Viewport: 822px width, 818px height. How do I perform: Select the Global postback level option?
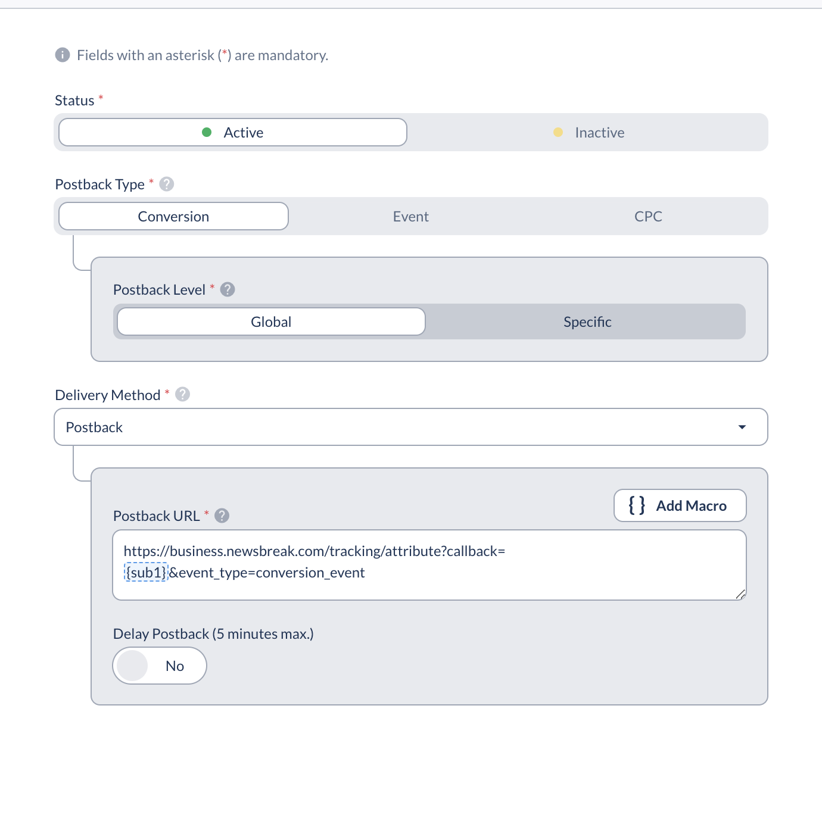point(270,321)
